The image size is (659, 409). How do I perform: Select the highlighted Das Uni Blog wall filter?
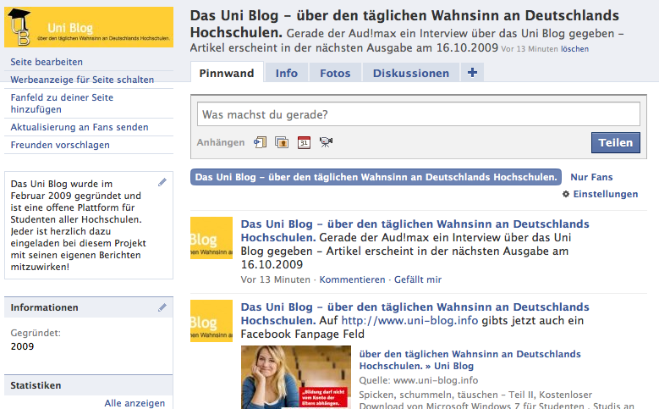376,177
